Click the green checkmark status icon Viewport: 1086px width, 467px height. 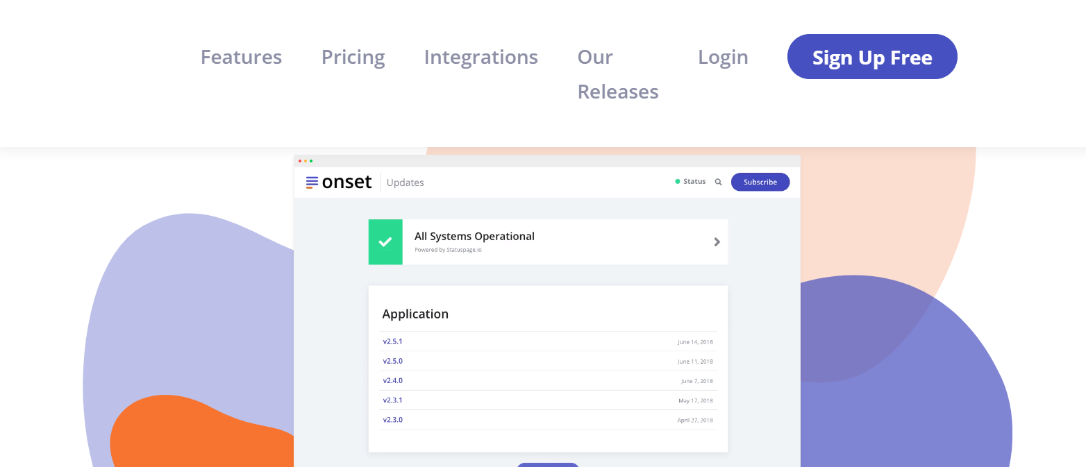click(x=385, y=241)
